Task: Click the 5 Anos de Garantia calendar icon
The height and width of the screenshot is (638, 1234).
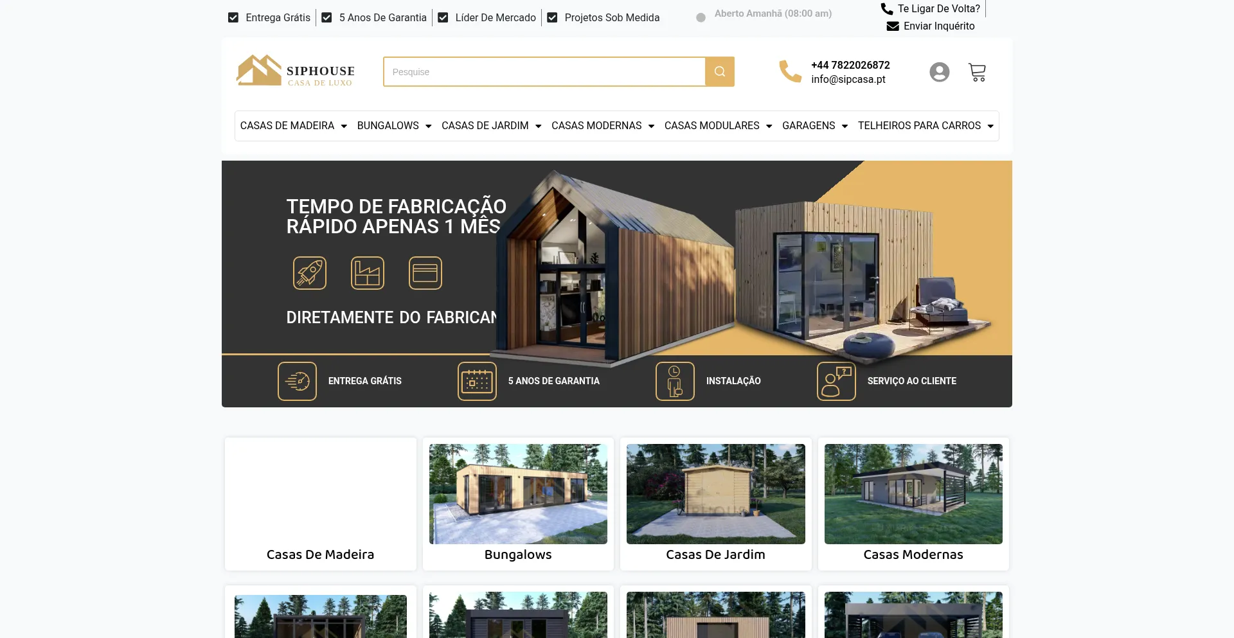Action: tap(477, 381)
